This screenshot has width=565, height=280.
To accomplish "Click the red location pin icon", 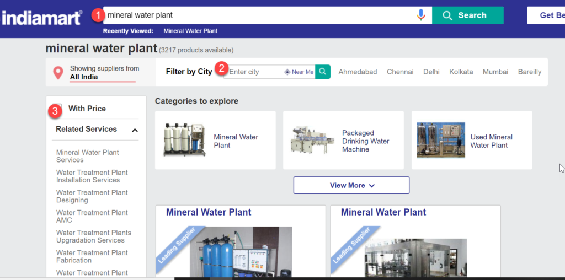I will (58, 72).
